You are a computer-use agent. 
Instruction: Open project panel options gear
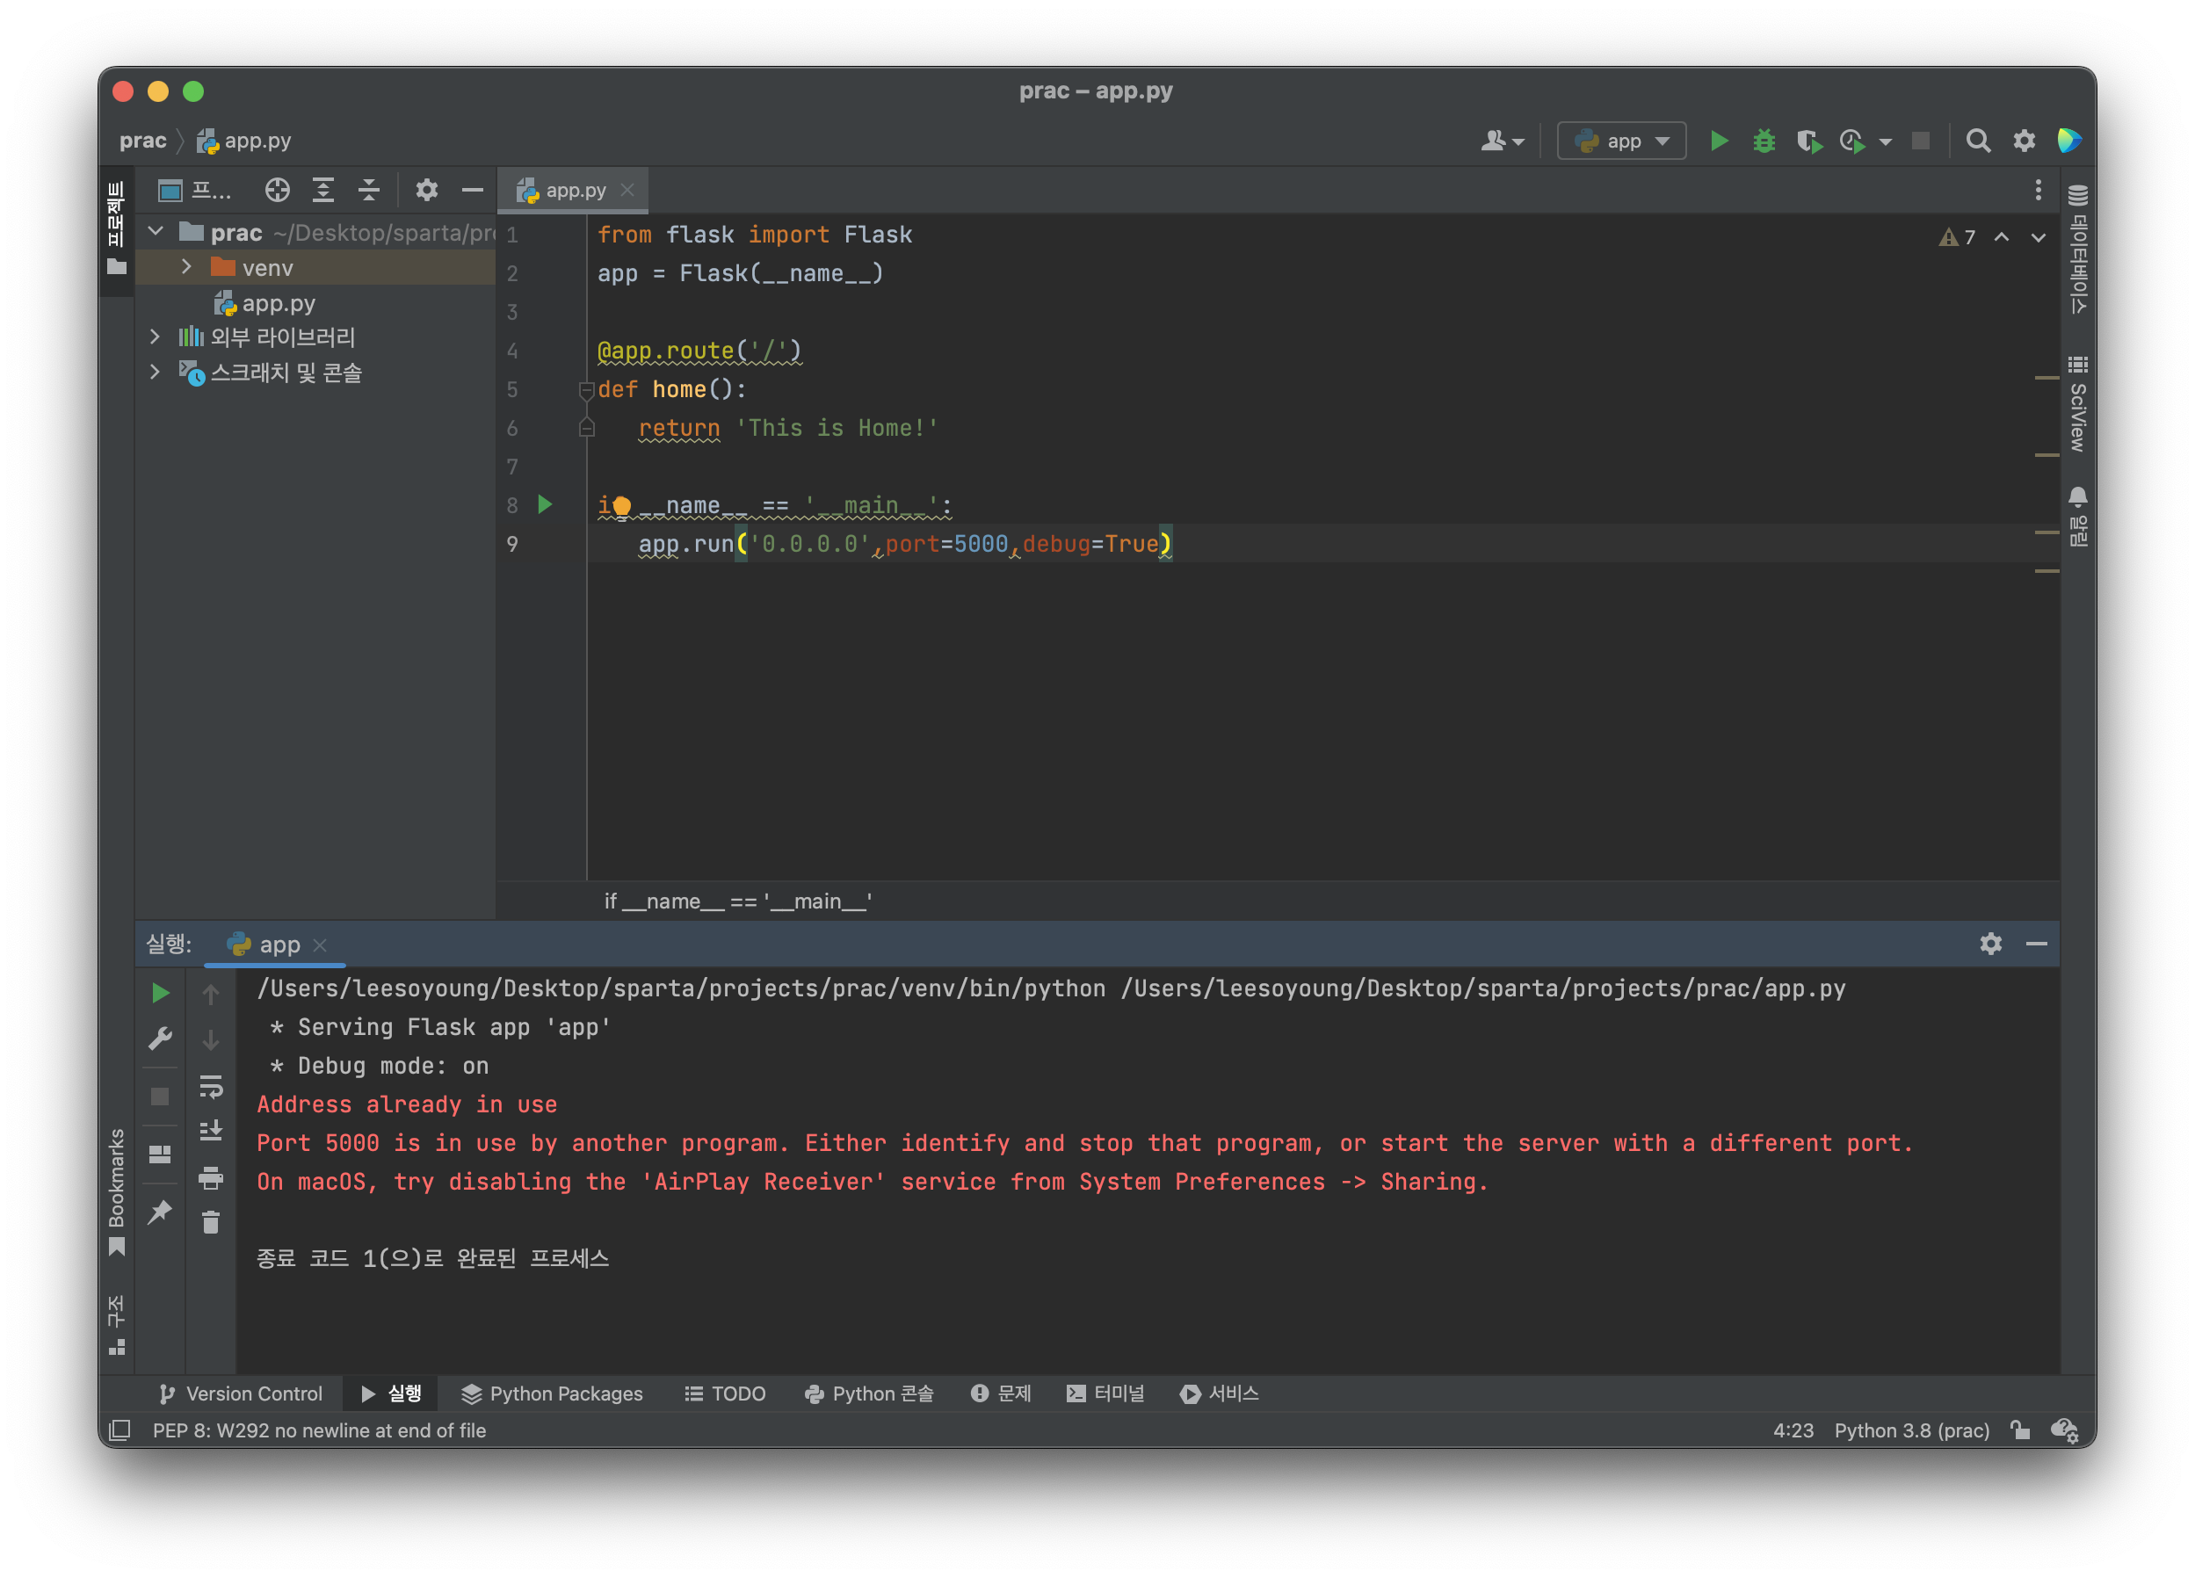click(427, 190)
